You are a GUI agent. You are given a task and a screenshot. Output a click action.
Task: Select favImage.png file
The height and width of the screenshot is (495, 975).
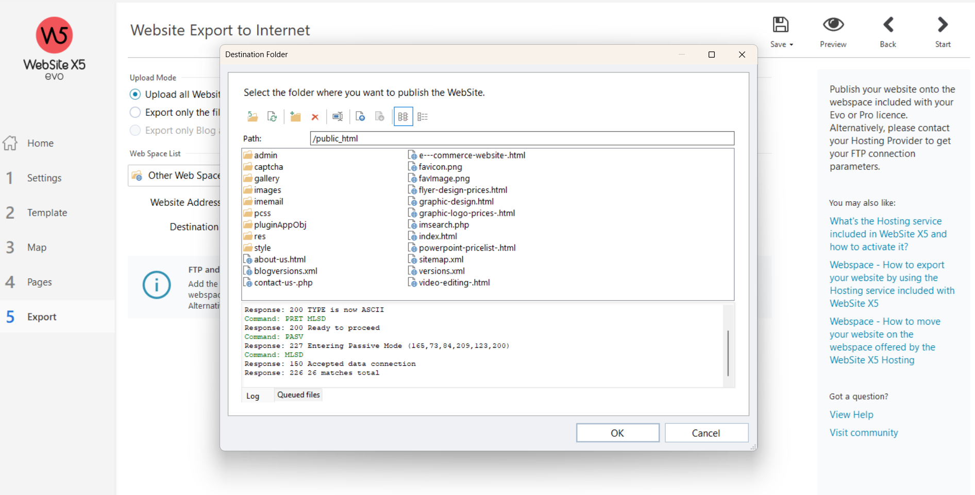point(439,179)
